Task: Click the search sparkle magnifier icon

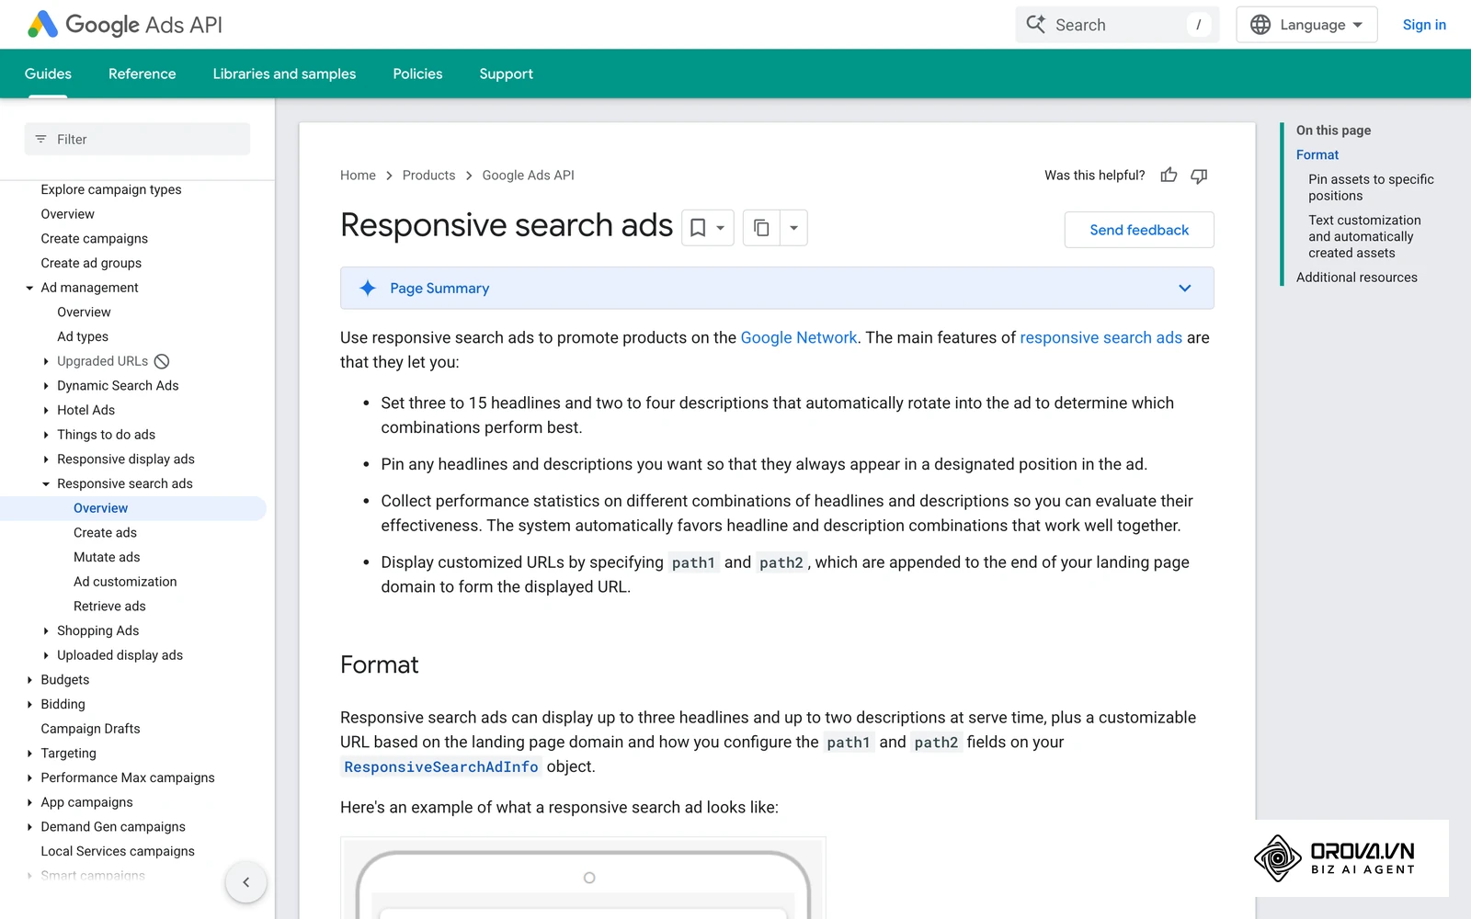Action: tap(1036, 25)
